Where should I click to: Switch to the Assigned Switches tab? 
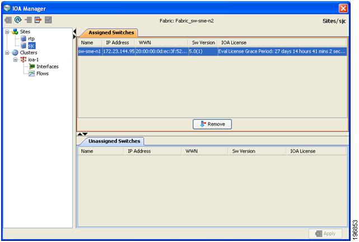(x=111, y=32)
